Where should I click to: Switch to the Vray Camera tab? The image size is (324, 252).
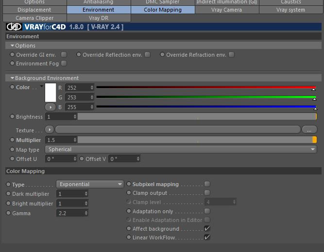[227, 10]
